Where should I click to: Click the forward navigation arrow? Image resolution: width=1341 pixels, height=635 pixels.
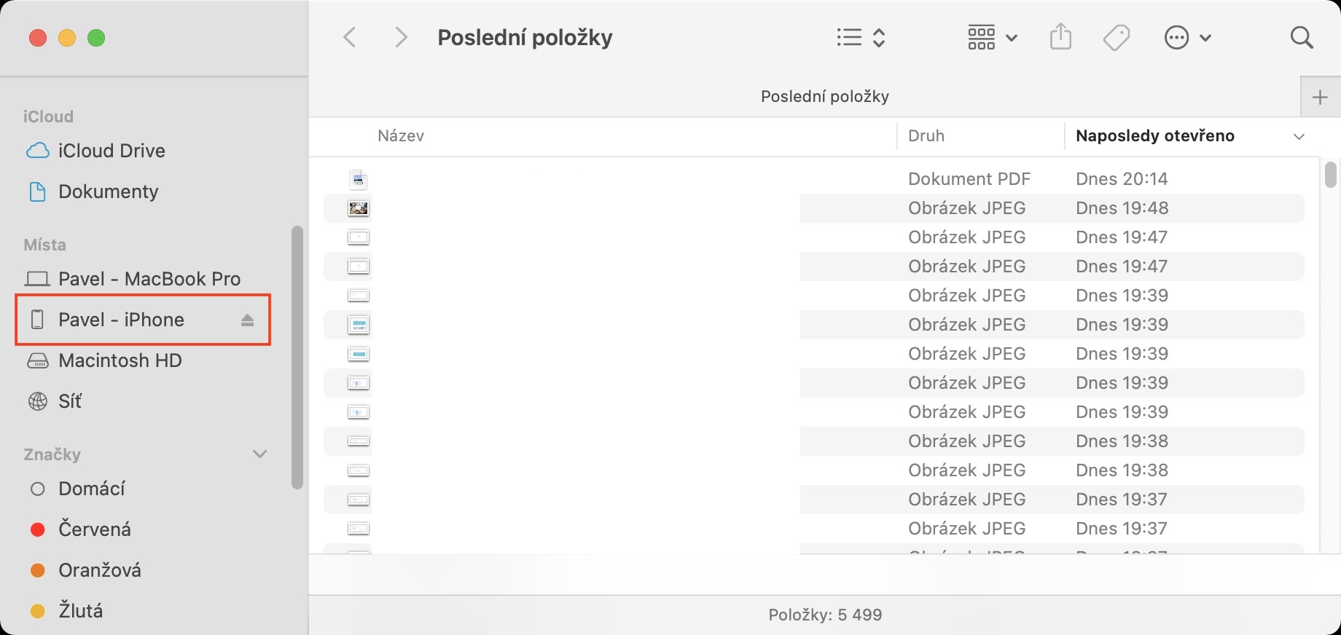tap(400, 37)
